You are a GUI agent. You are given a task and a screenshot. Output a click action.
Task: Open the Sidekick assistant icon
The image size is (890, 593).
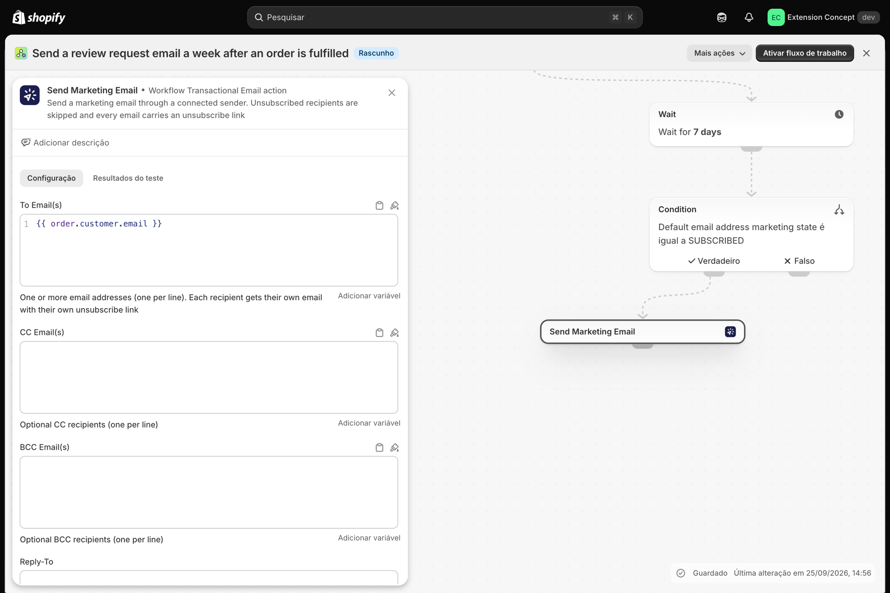click(x=722, y=17)
